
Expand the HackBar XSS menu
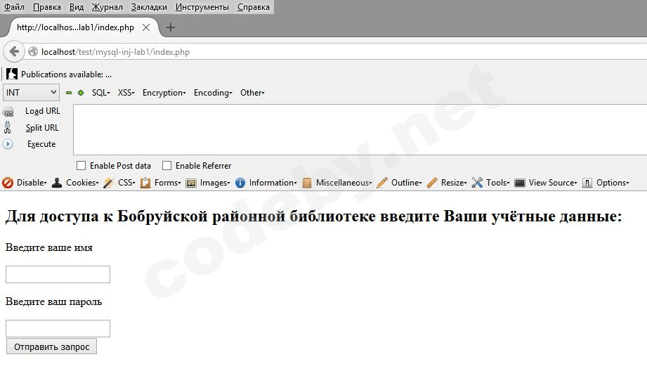pos(126,93)
